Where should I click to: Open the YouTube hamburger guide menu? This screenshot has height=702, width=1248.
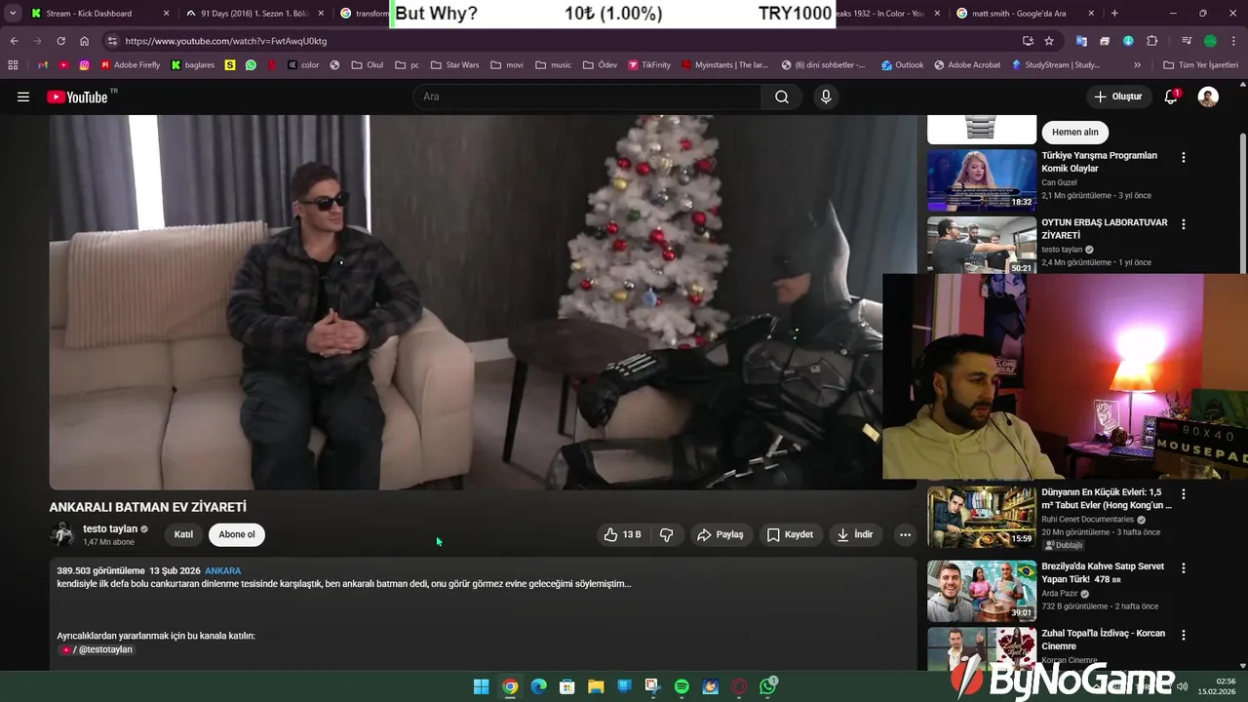(x=23, y=97)
